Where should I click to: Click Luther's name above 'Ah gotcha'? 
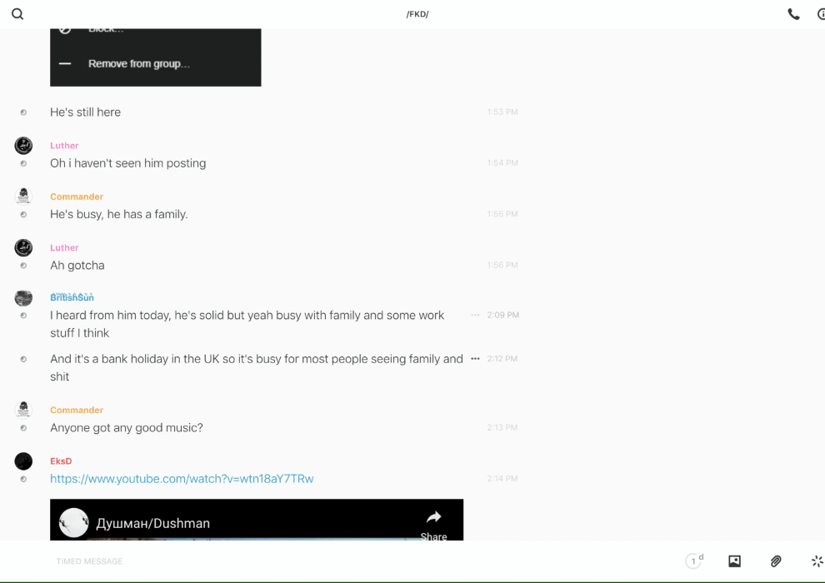(x=64, y=247)
